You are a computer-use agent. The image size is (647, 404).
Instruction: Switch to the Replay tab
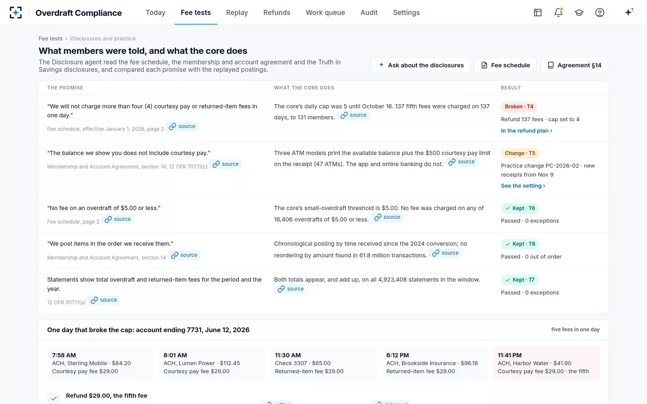click(x=237, y=13)
